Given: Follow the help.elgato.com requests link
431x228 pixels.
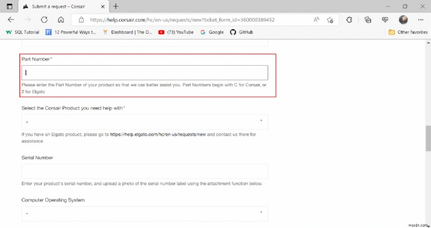Looking at the screenshot, I should tap(158, 135).
